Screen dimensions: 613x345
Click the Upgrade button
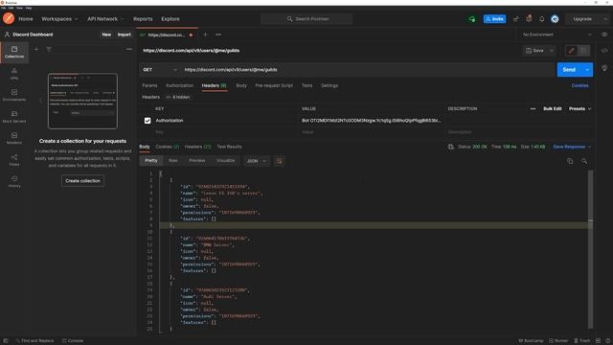pyautogui.click(x=582, y=19)
